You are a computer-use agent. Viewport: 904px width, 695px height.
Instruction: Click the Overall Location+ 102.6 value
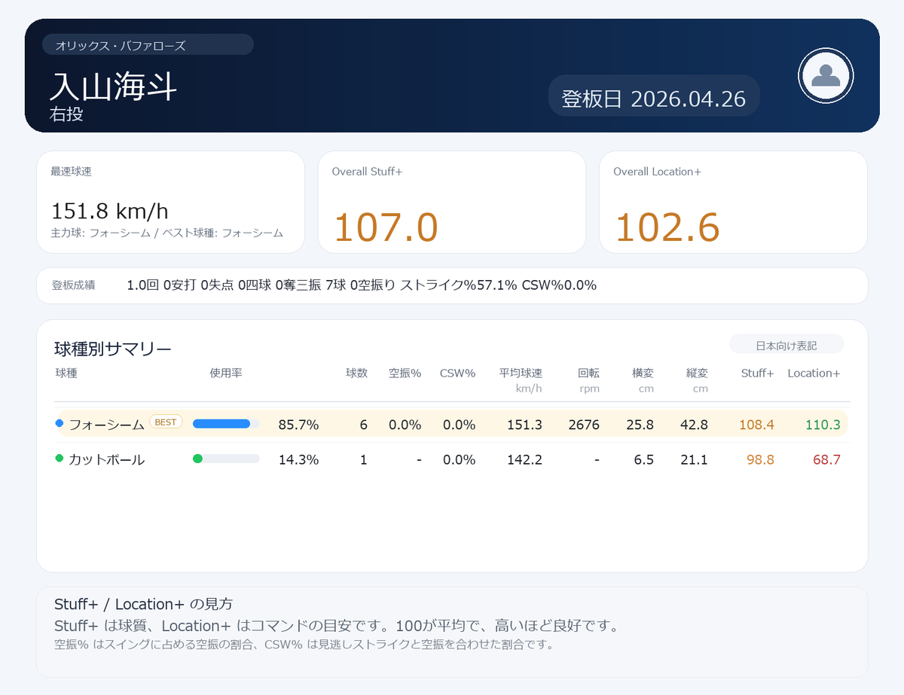coord(667,227)
